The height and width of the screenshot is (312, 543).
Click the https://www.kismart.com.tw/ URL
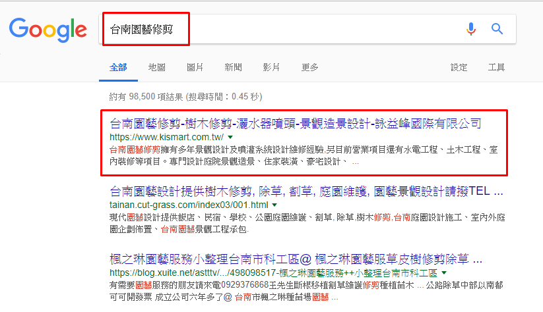(166, 137)
